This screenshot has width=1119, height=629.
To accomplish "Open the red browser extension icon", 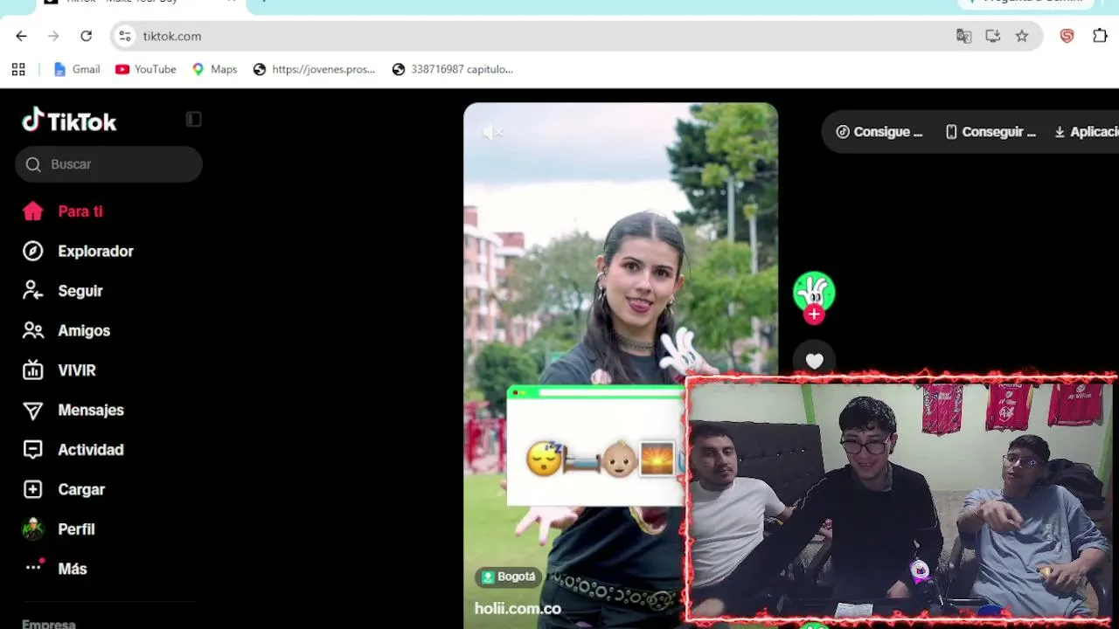I will click(x=1067, y=36).
